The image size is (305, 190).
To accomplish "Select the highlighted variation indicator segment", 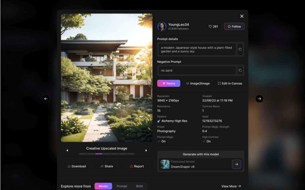I will [x=99, y=154].
